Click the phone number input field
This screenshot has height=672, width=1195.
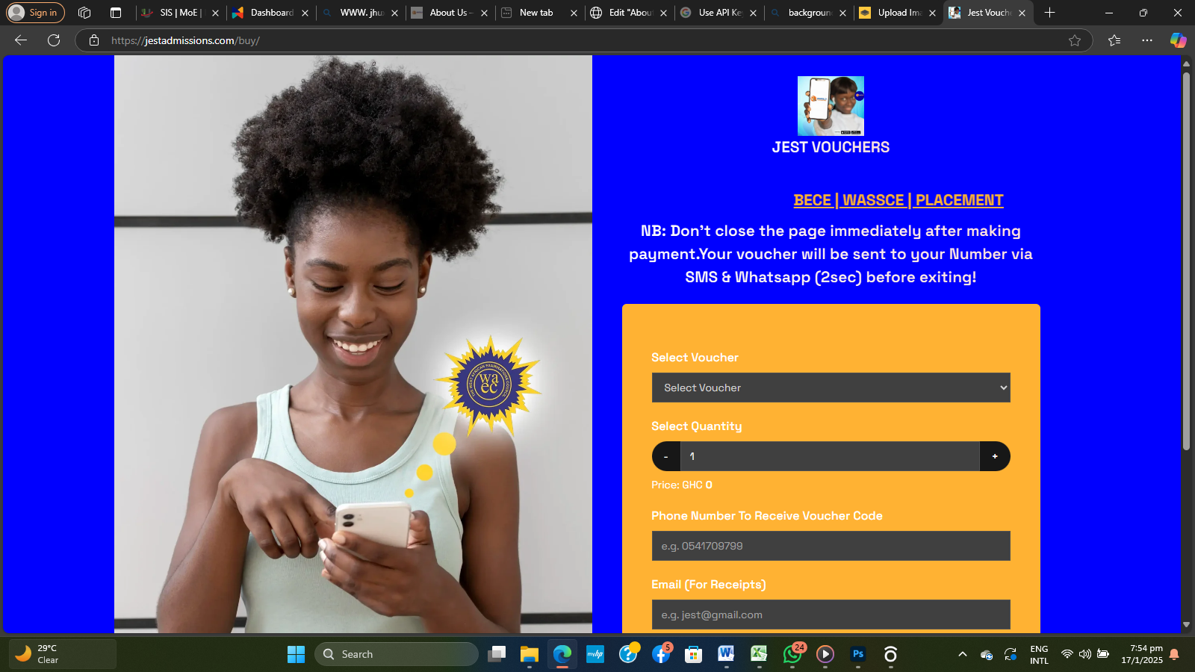point(831,546)
